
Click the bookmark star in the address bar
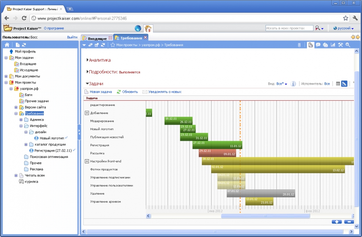pos(346,18)
